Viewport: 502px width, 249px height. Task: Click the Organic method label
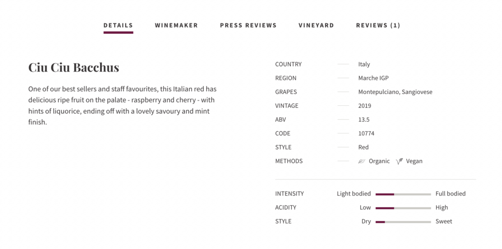tap(379, 161)
